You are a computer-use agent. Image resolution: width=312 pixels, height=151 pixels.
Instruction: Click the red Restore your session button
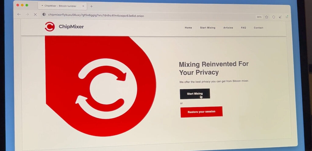202,112
